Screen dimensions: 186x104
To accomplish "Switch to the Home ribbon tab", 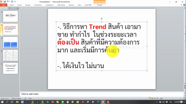I will [x=12, y=5].
